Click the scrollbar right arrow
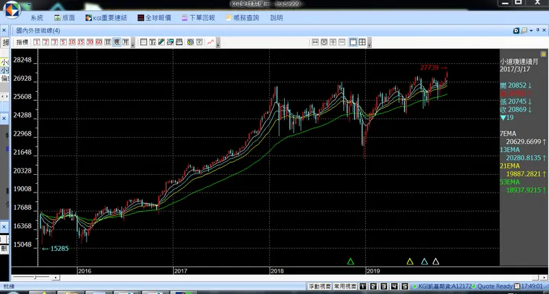549x294 pixels. click(x=544, y=278)
